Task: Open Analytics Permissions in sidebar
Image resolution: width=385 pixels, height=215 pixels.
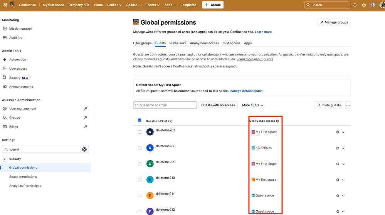Action: (25, 186)
